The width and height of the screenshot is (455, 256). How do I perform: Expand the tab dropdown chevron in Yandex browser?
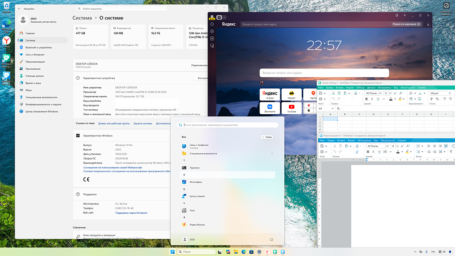[x=224, y=17]
